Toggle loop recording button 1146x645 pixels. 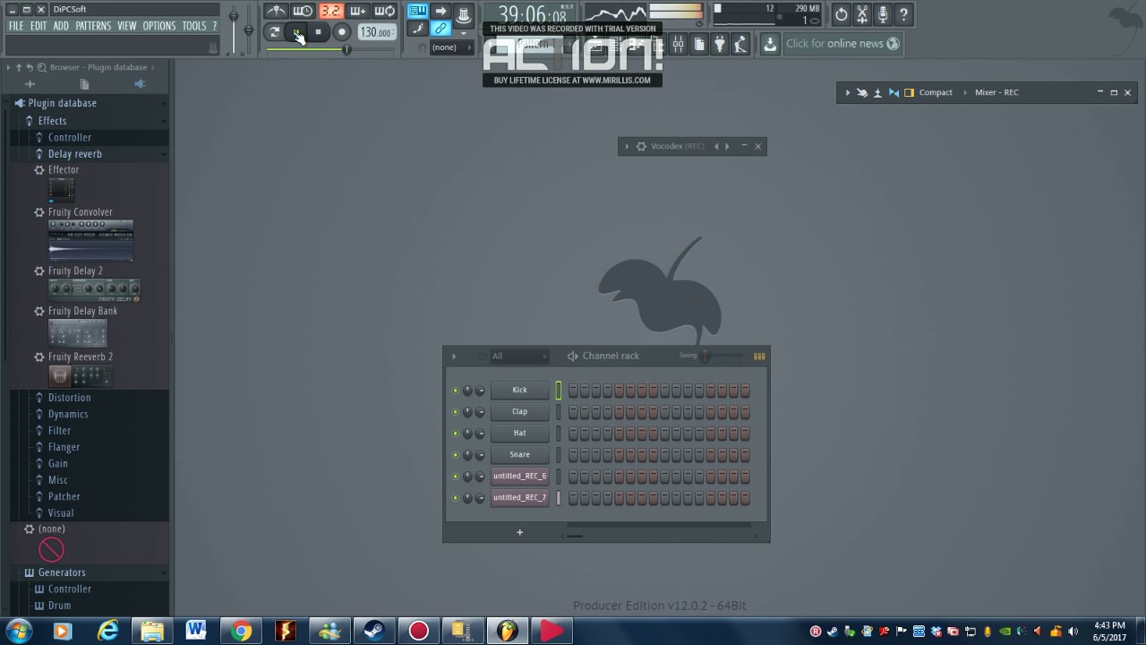click(385, 12)
